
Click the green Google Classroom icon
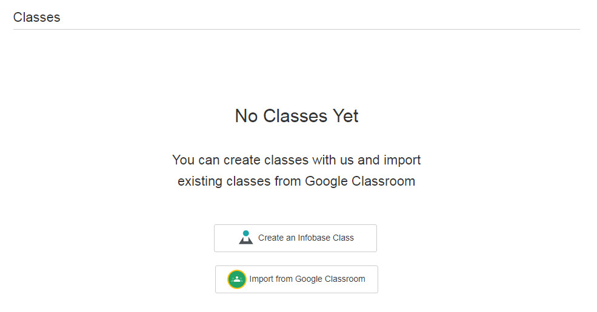coord(237,279)
